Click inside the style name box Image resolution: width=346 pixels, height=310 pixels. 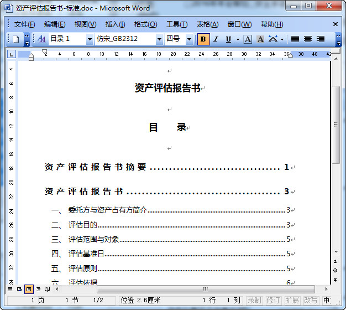click(x=67, y=39)
